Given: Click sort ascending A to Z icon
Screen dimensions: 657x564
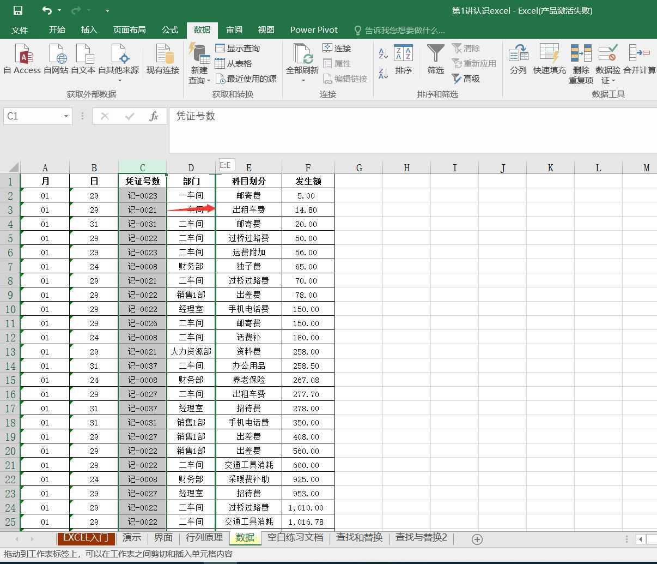Looking at the screenshot, I should (x=384, y=53).
